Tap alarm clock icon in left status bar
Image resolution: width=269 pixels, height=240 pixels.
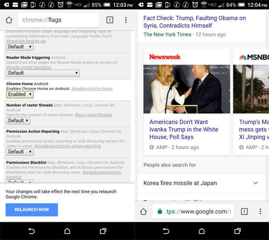(x=60, y=4)
